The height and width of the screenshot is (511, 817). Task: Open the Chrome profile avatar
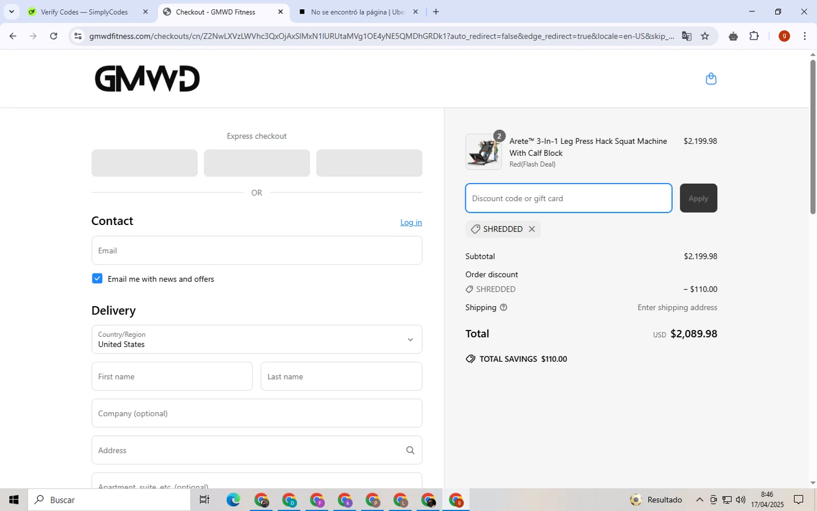[x=784, y=36]
